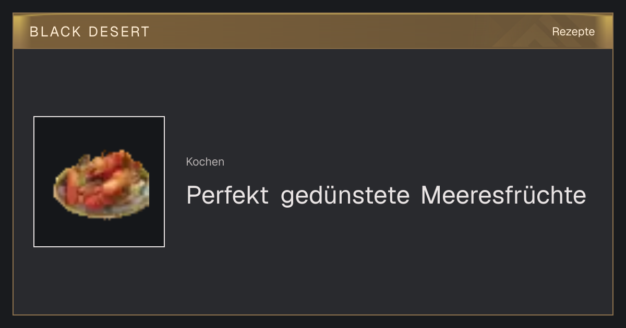Click the BLACK DESERT logo text

pos(90,32)
